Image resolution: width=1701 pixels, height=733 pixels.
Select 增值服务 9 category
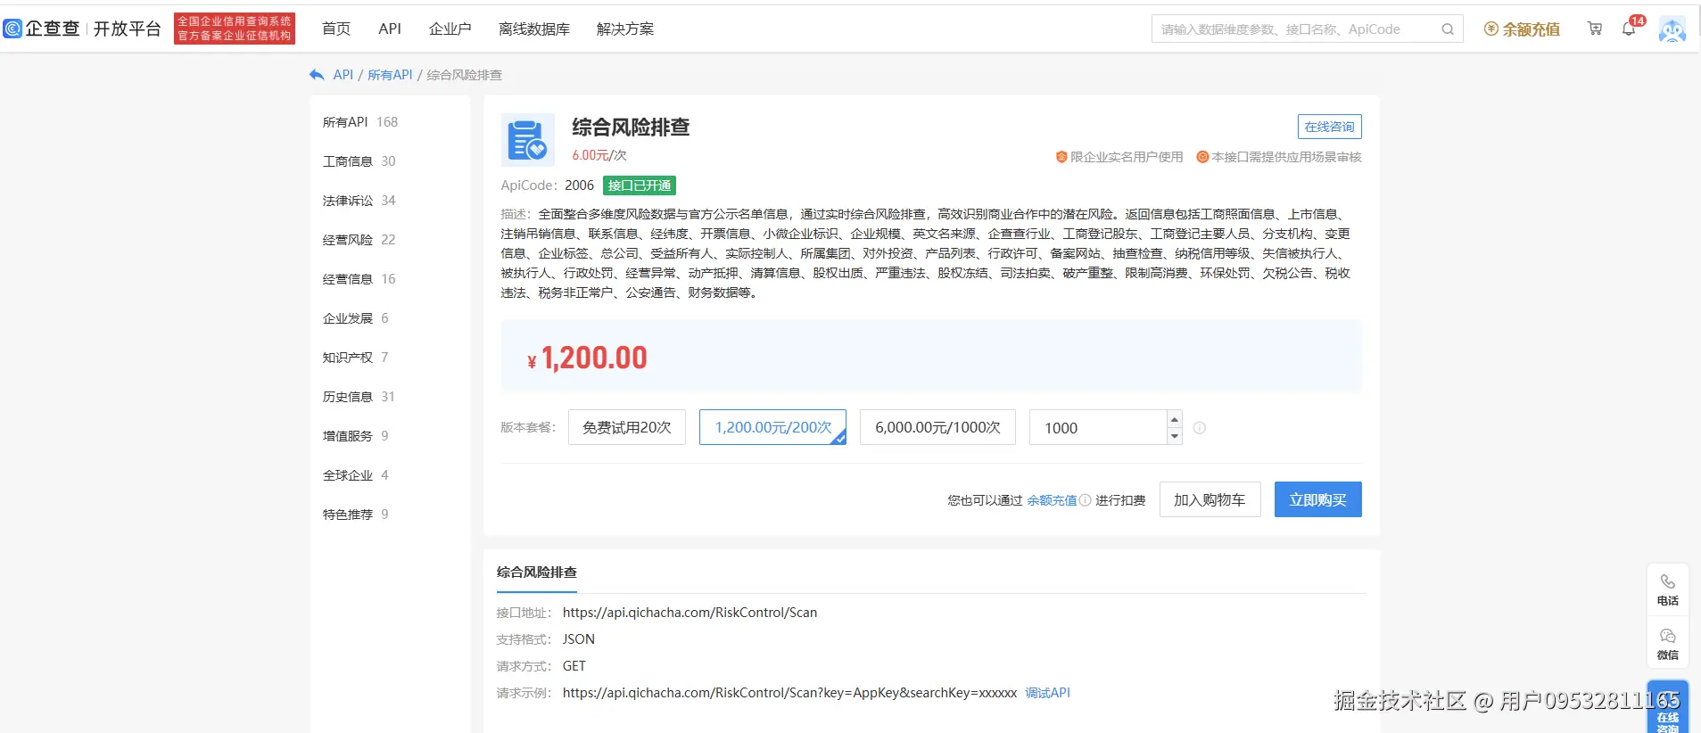click(x=356, y=436)
